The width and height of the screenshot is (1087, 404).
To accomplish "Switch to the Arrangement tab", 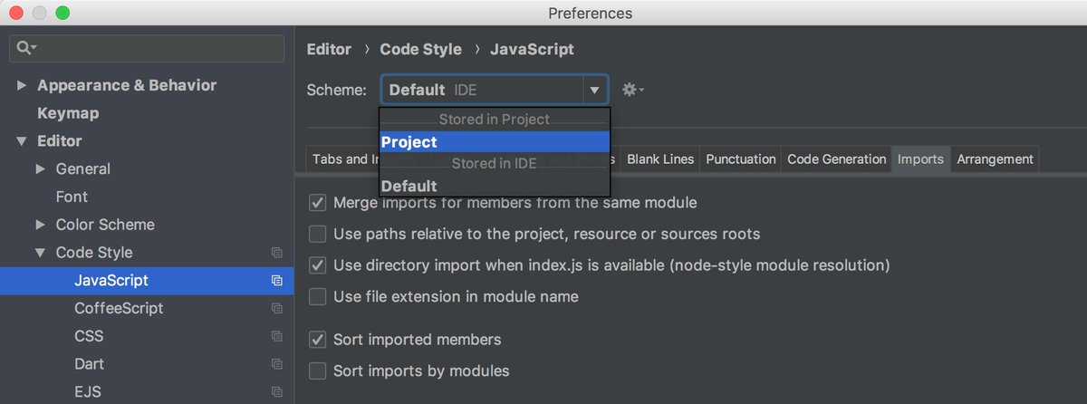I will (x=995, y=159).
